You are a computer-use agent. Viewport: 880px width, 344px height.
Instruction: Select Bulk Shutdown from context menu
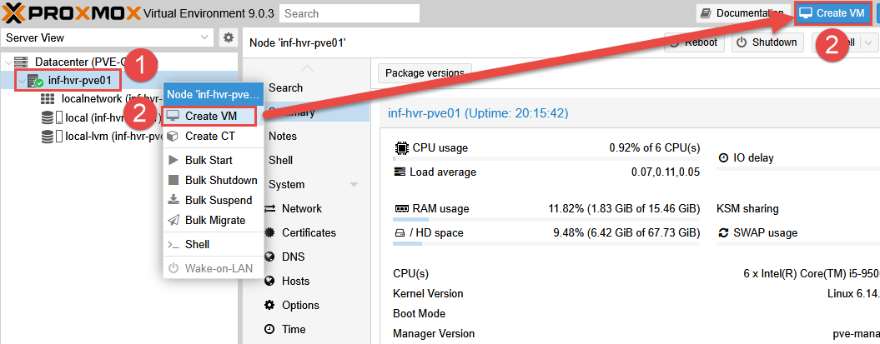point(220,180)
